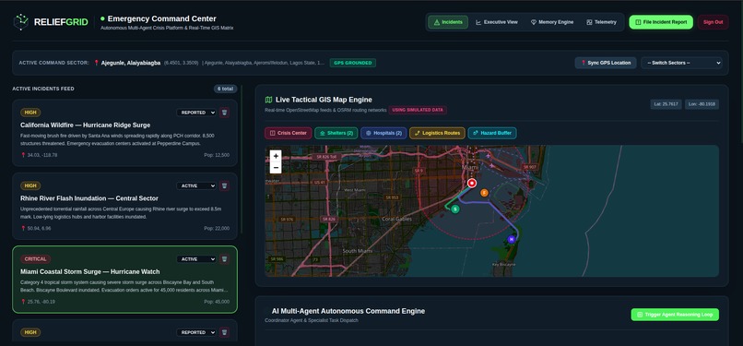
Task: Click the Key Biscayne label on map
Action: point(503,265)
